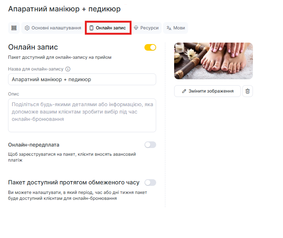Click the phone icon in Онлайн запис tab

(92, 28)
